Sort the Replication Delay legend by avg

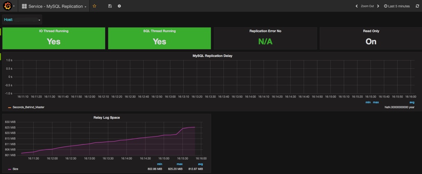(x=412, y=102)
